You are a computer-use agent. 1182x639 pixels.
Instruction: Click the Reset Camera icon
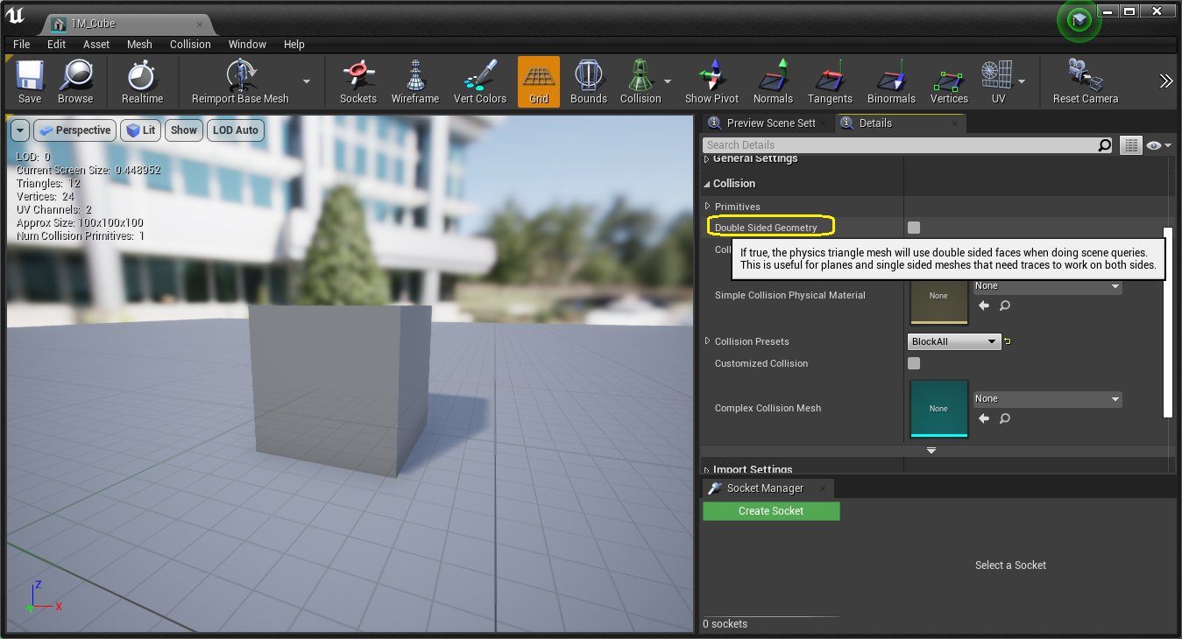click(x=1084, y=81)
